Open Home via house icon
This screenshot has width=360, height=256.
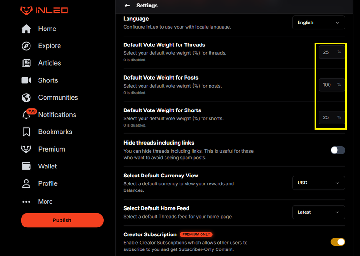pos(26,29)
